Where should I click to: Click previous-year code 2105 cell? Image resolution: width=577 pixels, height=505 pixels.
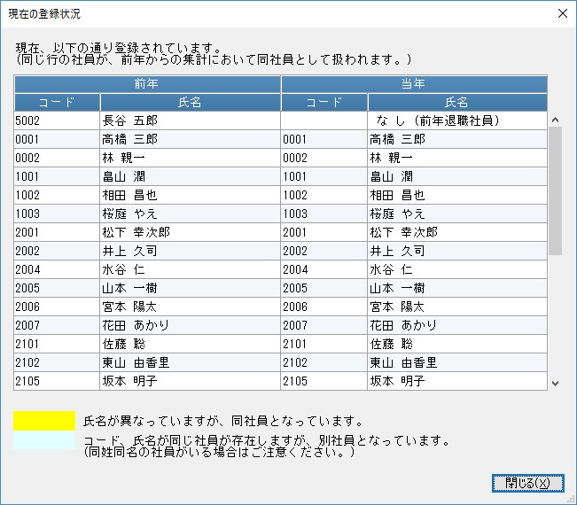pyautogui.click(x=57, y=381)
